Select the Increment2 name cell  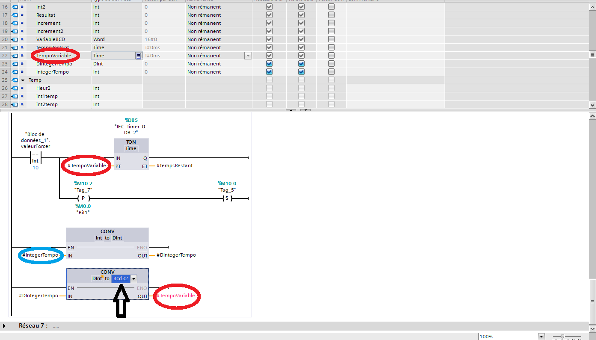[59, 31]
